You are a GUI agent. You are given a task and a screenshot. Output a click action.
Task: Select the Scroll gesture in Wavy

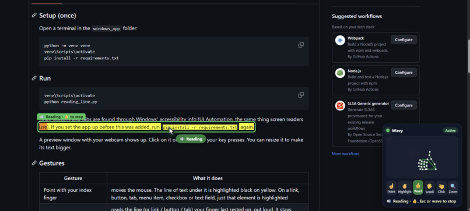point(430,188)
